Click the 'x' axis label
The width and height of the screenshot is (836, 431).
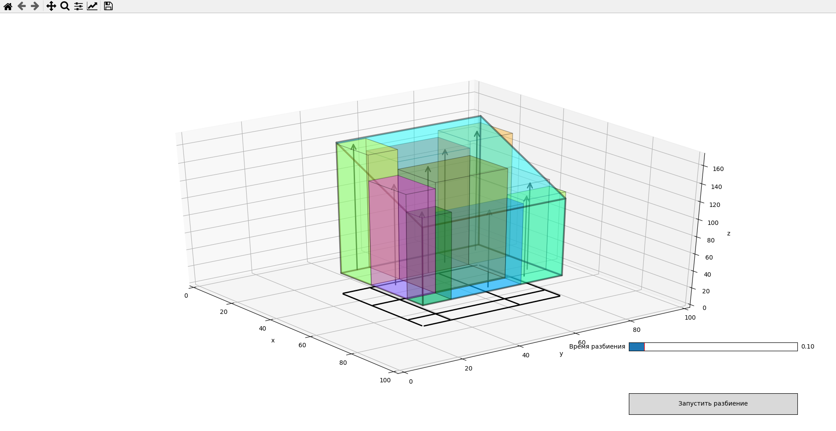(x=273, y=340)
